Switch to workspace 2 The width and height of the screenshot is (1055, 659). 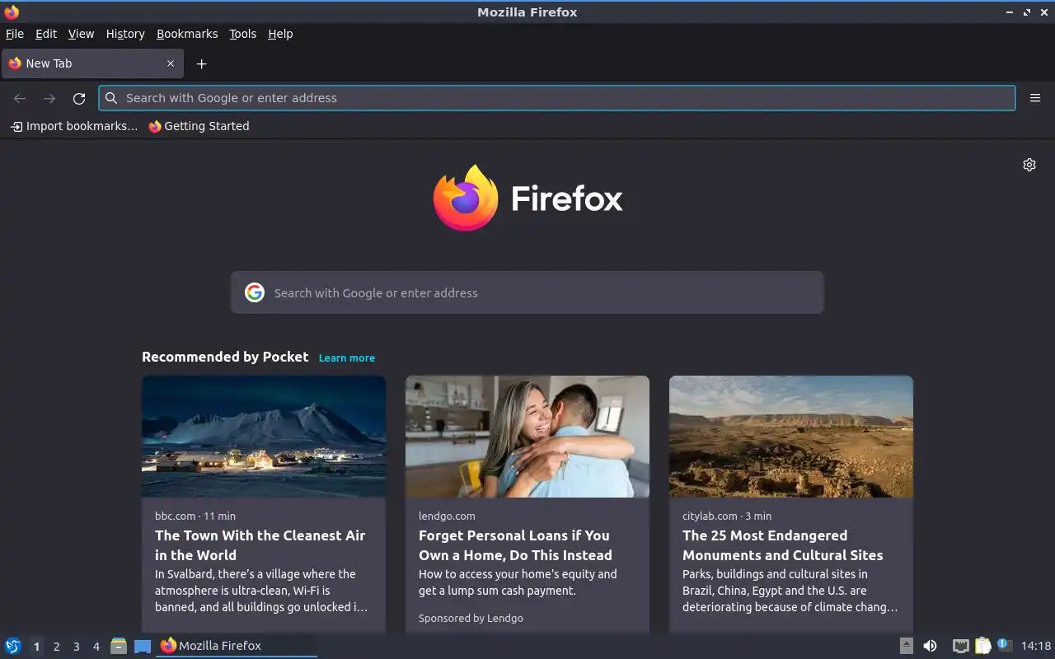pos(56,647)
